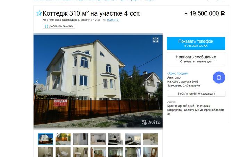
Task: Add listing to favorites with star icon
Action: [x=39, y=13]
